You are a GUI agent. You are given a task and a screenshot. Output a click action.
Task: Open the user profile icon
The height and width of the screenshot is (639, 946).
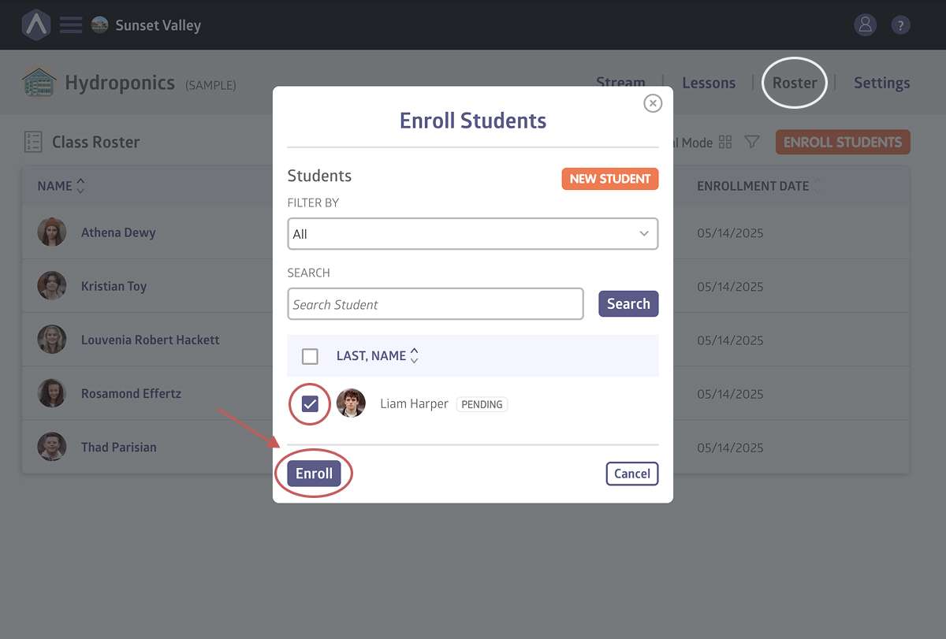(x=865, y=25)
